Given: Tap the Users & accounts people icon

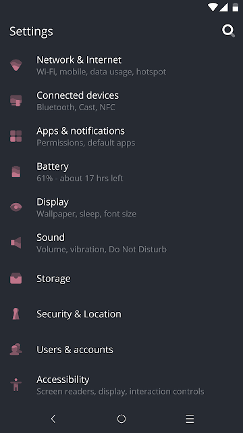Looking at the screenshot, I should point(16,349).
